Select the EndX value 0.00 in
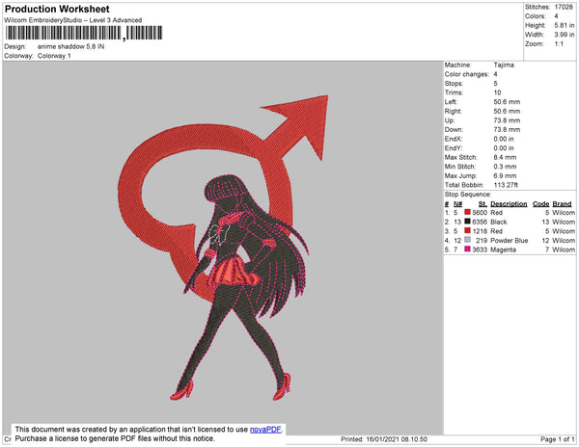Viewport: 579px width, 447px height. (x=504, y=139)
